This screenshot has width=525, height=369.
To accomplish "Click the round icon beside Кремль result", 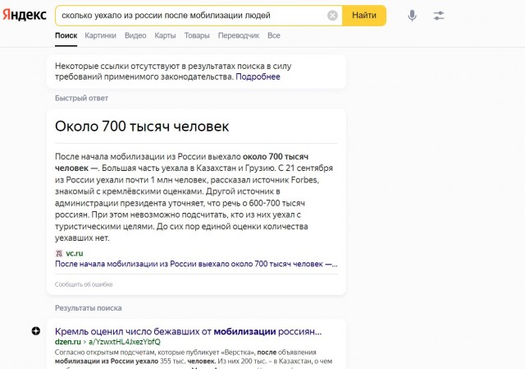I will 36,331.
